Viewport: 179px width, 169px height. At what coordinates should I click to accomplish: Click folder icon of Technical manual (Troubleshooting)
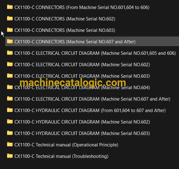click(x=10, y=156)
